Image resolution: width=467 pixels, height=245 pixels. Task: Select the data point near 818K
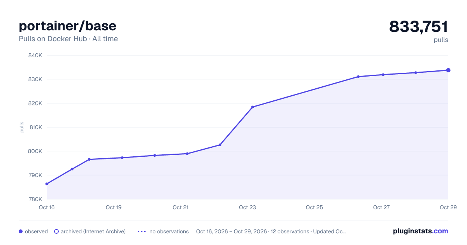253,107
